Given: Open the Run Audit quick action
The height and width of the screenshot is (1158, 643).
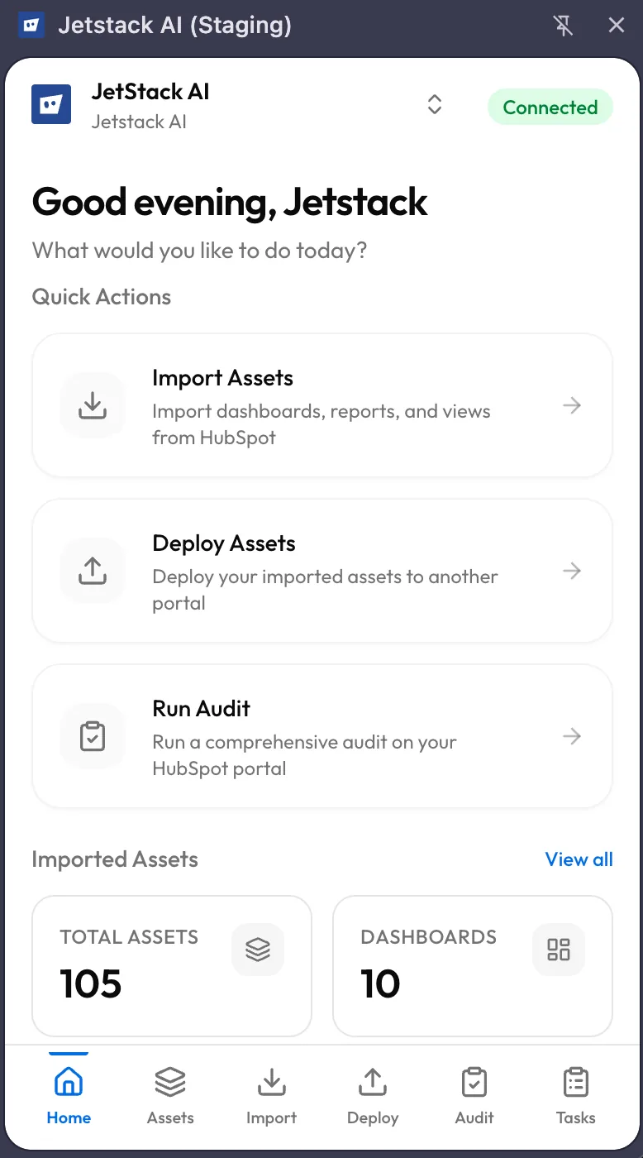Looking at the screenshot, I should click(322, 736).
